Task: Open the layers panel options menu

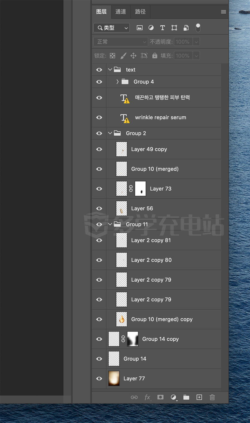Action: tap(223, 12)
